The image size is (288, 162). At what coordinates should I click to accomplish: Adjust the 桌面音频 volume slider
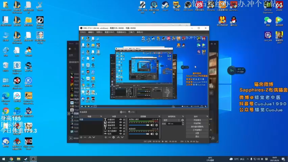139,134
